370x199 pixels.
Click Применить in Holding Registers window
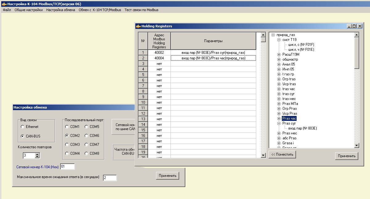[x=347, y=156]
